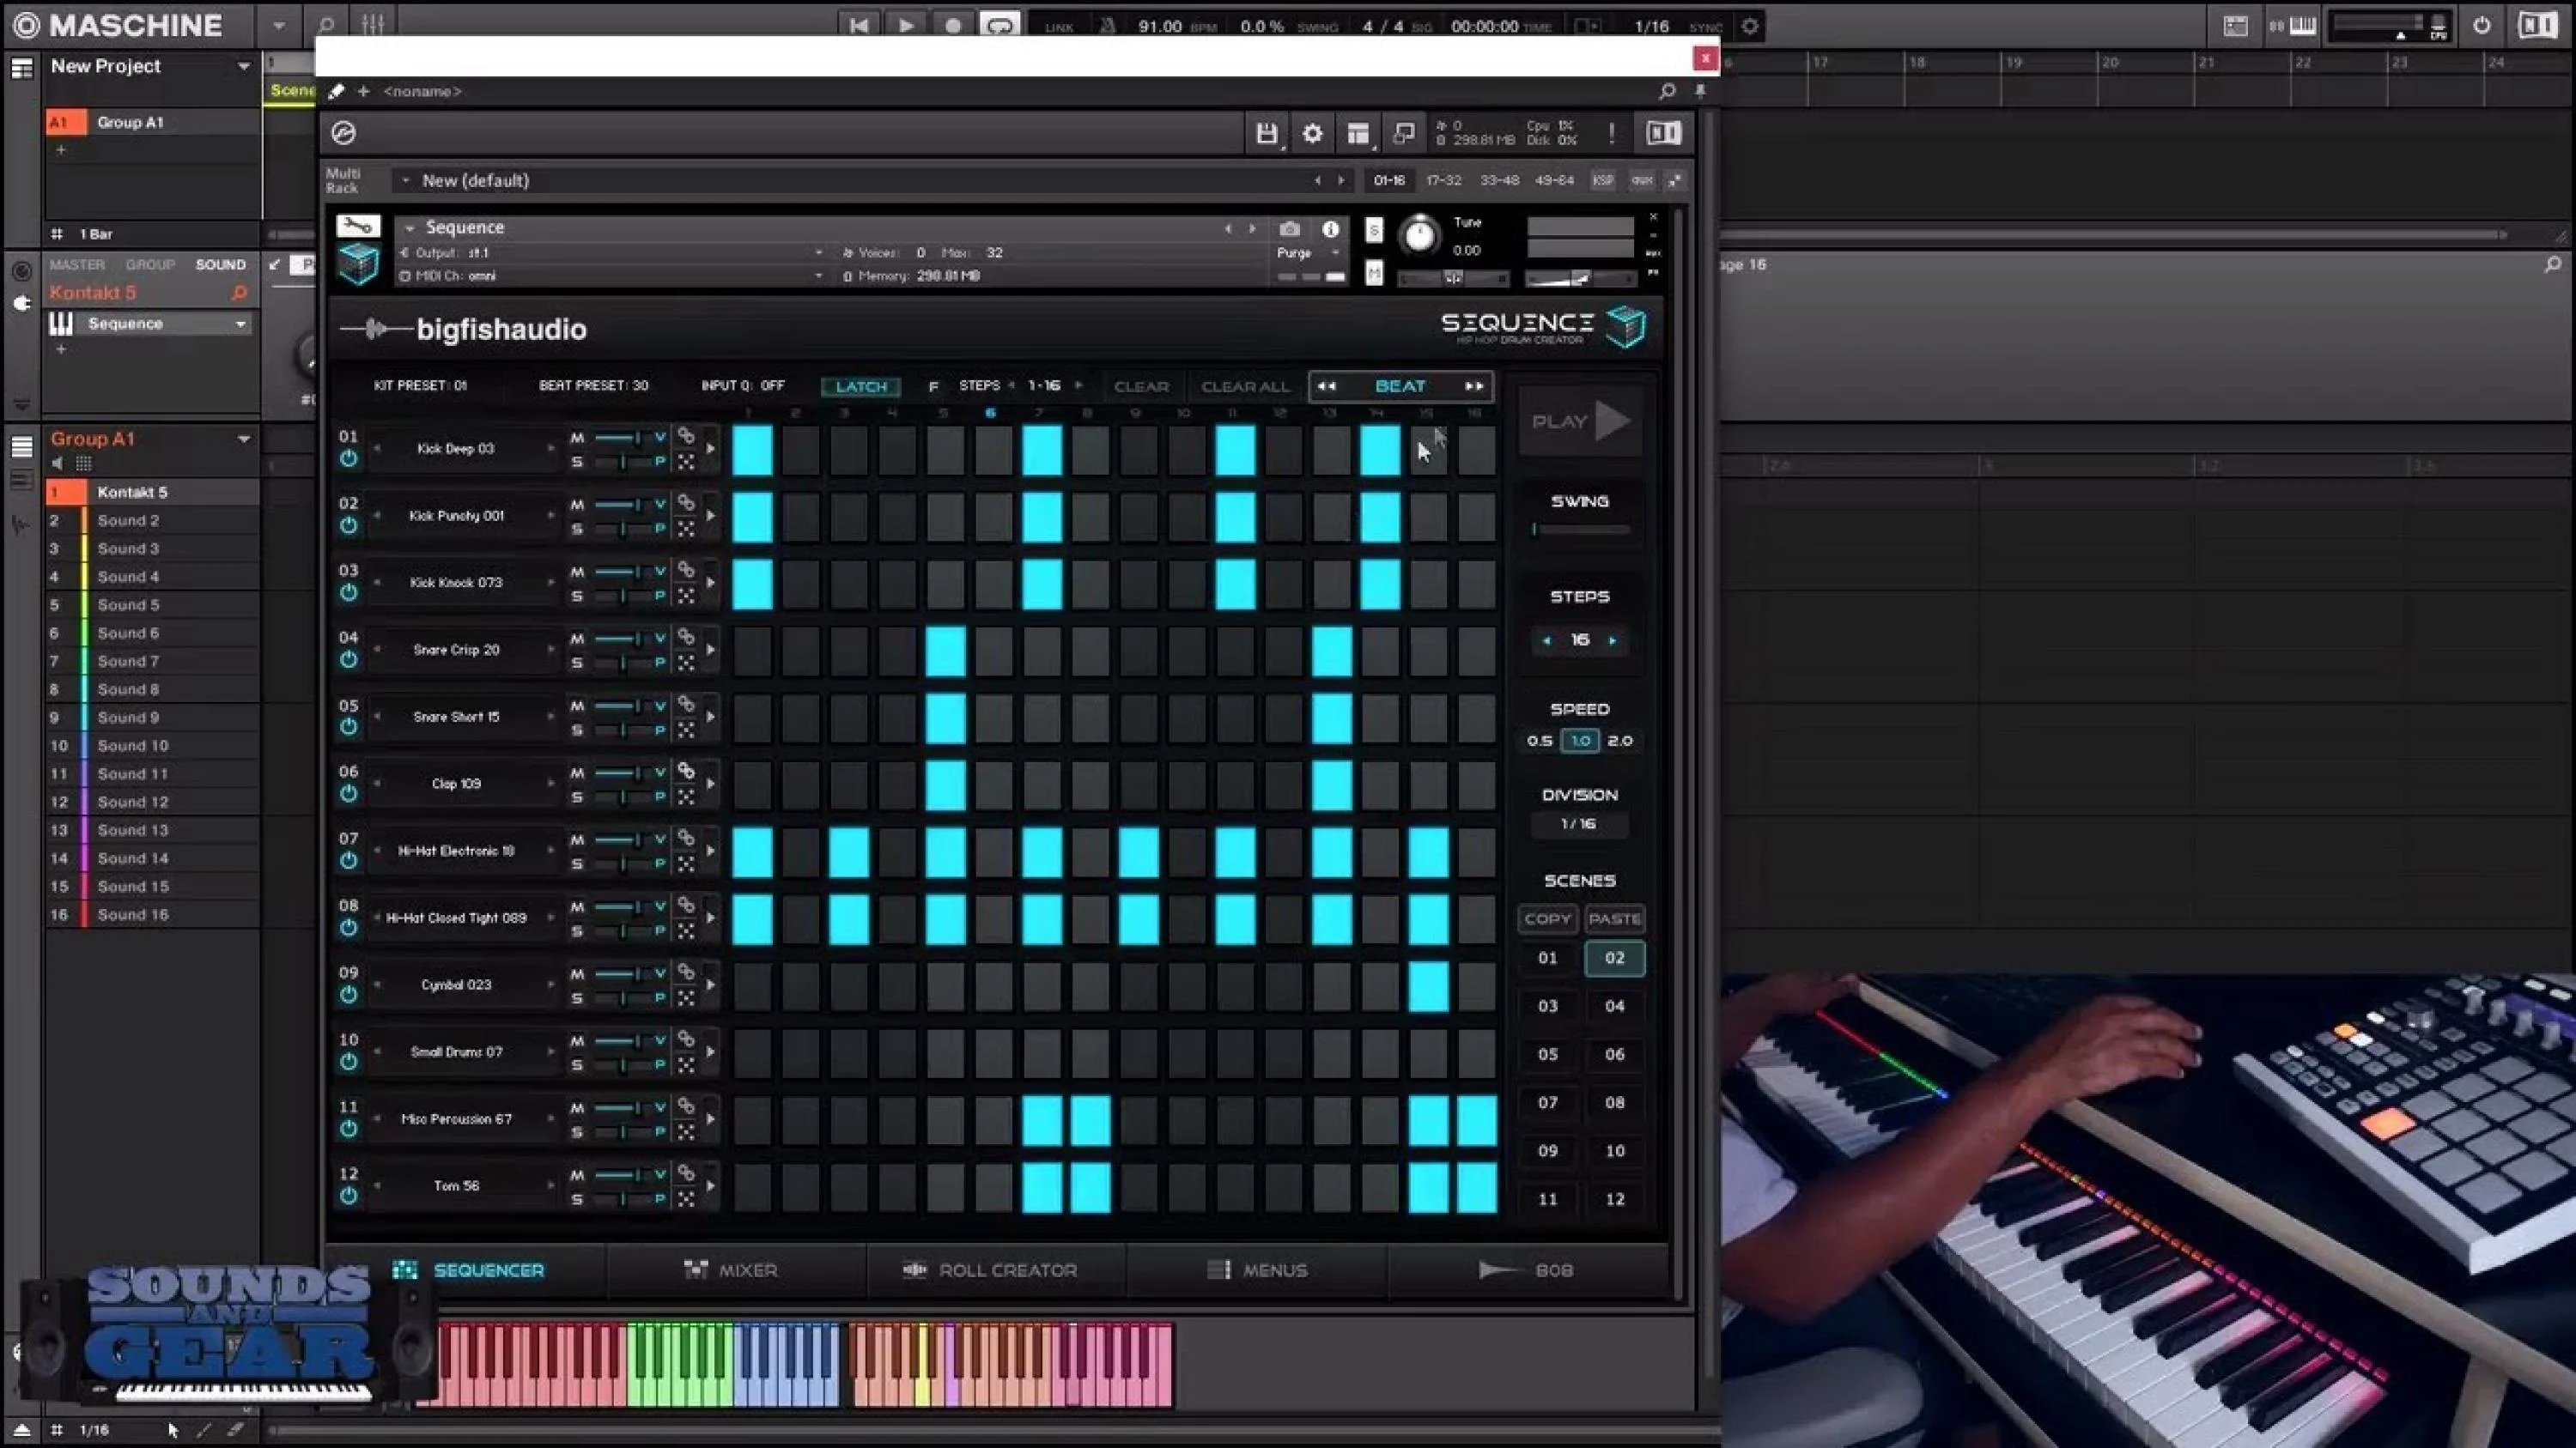
Task: Select speed 0.5 option
Action: (1540, 741)
